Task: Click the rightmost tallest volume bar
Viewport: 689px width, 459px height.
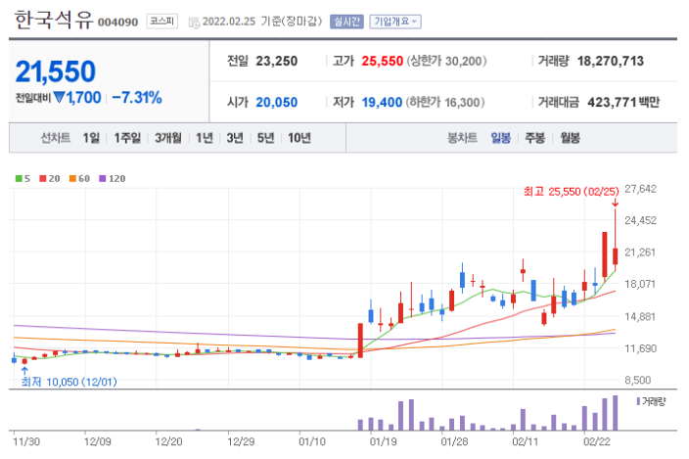Action: 616,413
